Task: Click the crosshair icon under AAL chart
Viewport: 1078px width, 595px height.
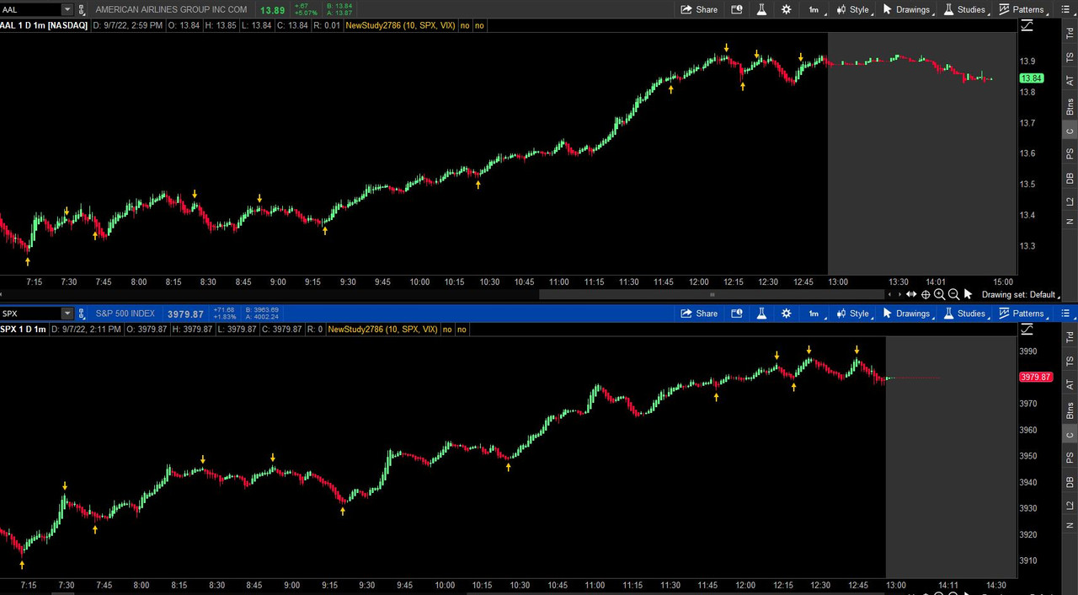Action: point(926,294)
